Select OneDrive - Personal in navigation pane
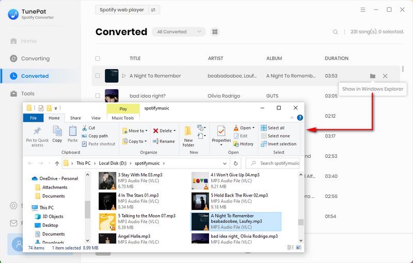Image resolution: width=413 pixels, height=263 pixels. pyautogui.click(x=55, y=178)
